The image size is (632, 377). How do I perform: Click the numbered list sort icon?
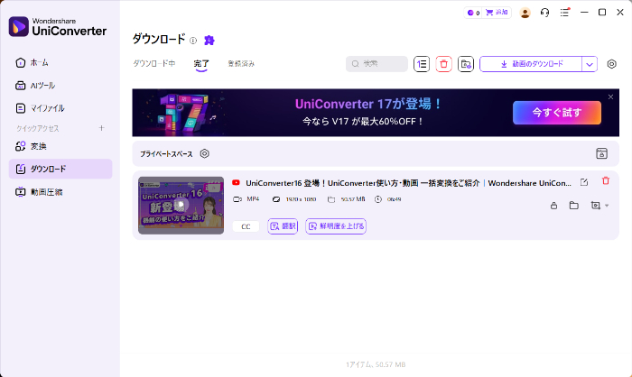pyautogui.click(x=422, y=64)
